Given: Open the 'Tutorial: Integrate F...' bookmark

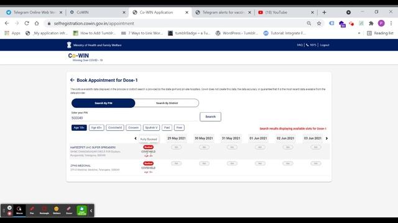Looking at the screenshot, I should click(x=285, y=33).
